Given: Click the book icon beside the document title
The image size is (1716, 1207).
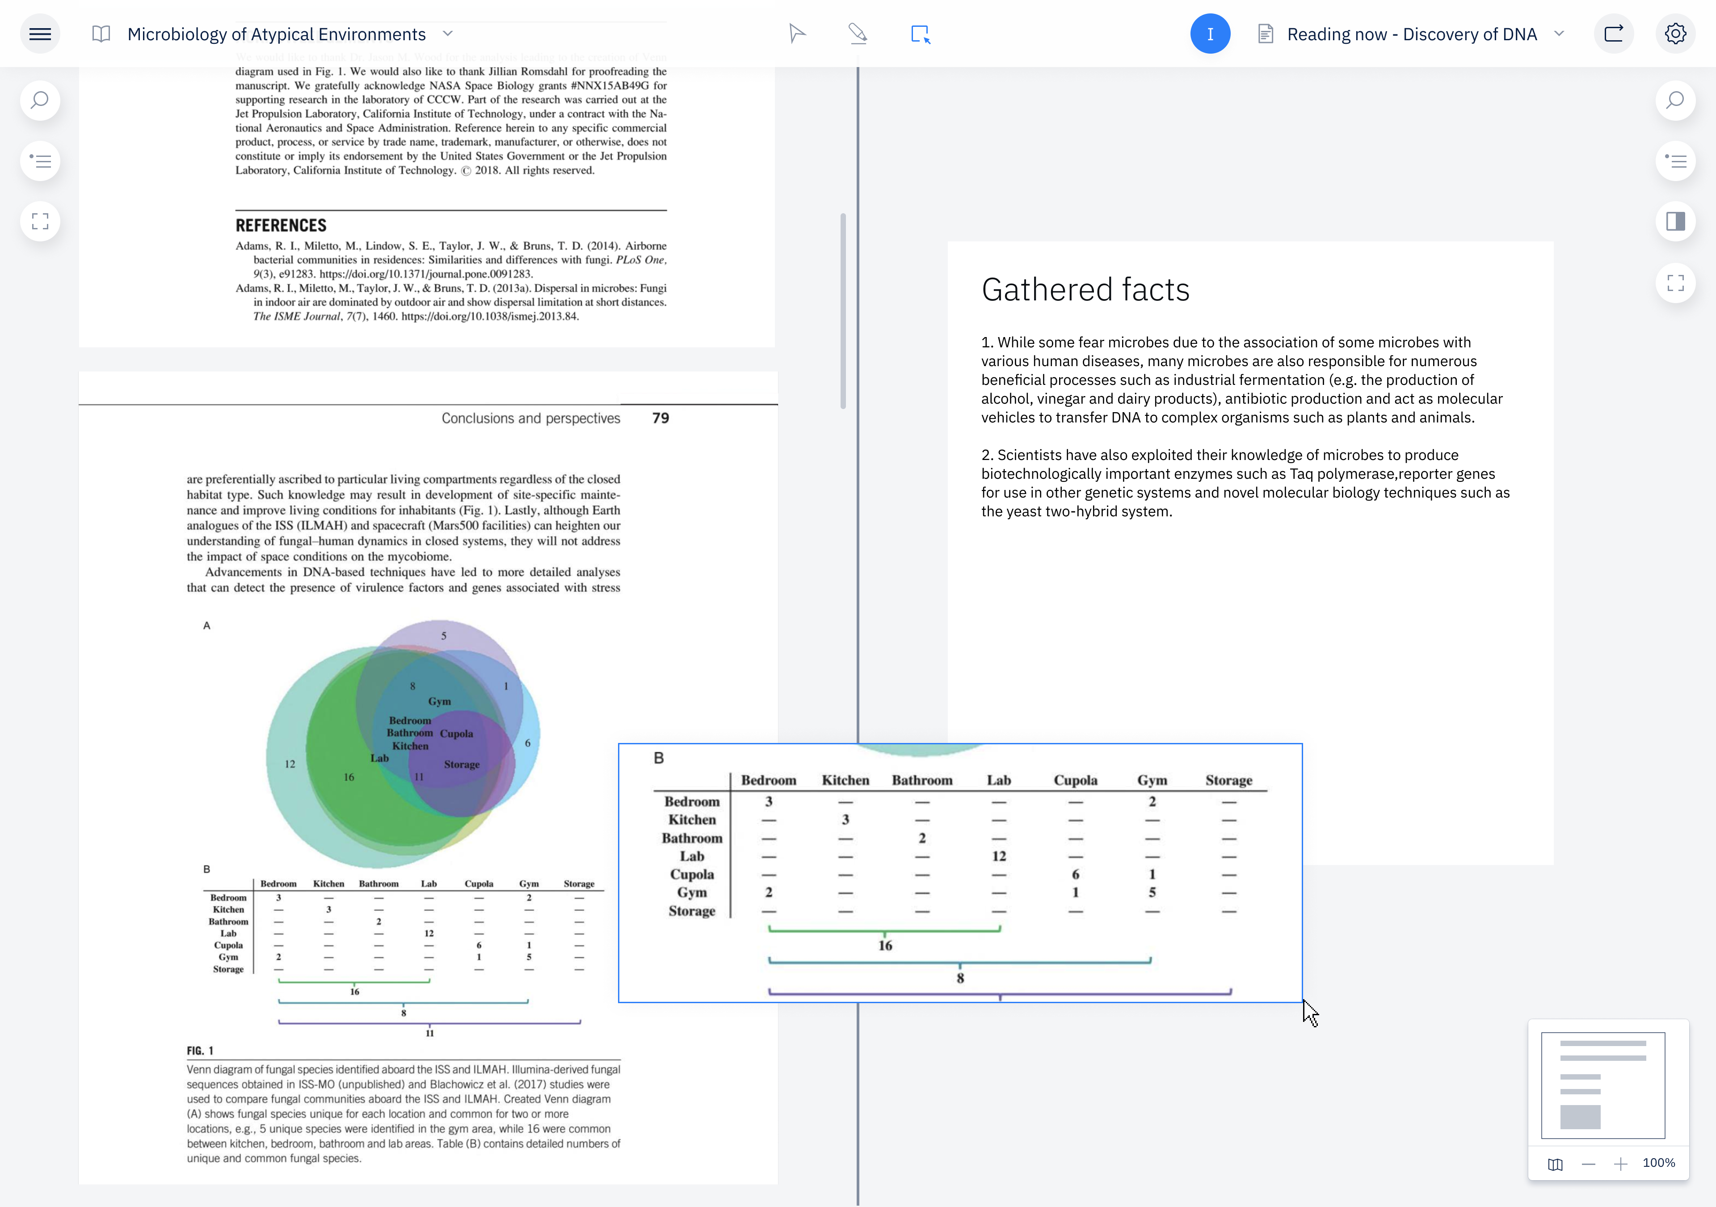Looking at the screenshot, I should 101,34.
